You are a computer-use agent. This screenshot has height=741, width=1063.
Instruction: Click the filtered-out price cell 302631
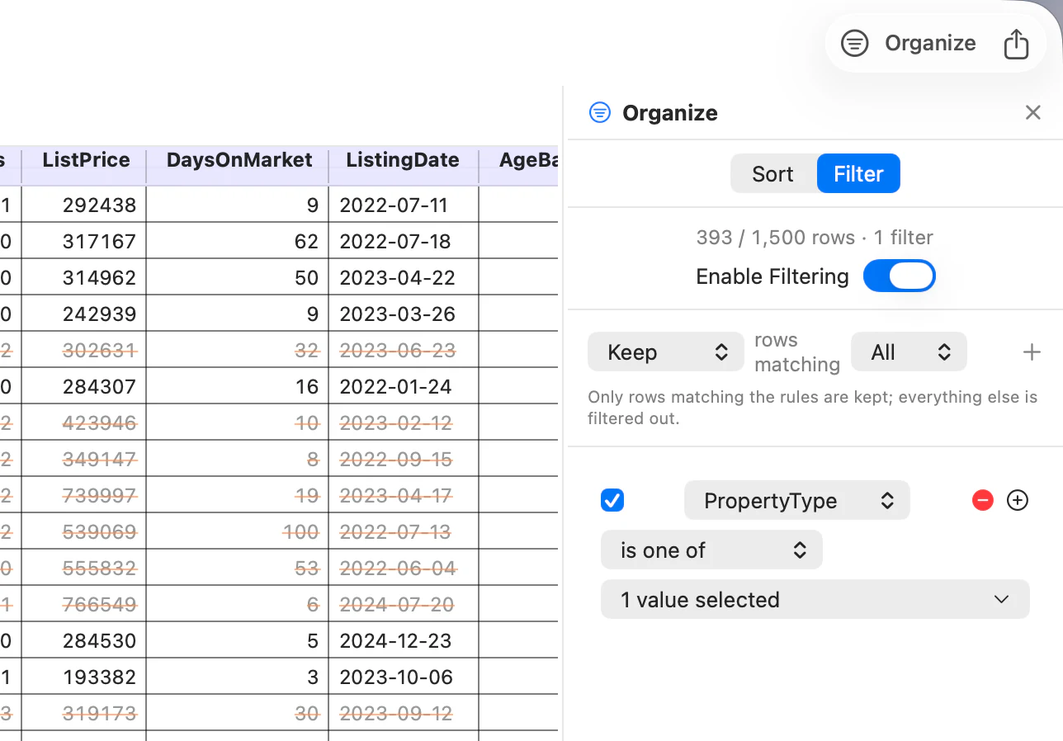click(x=84, y=350)
